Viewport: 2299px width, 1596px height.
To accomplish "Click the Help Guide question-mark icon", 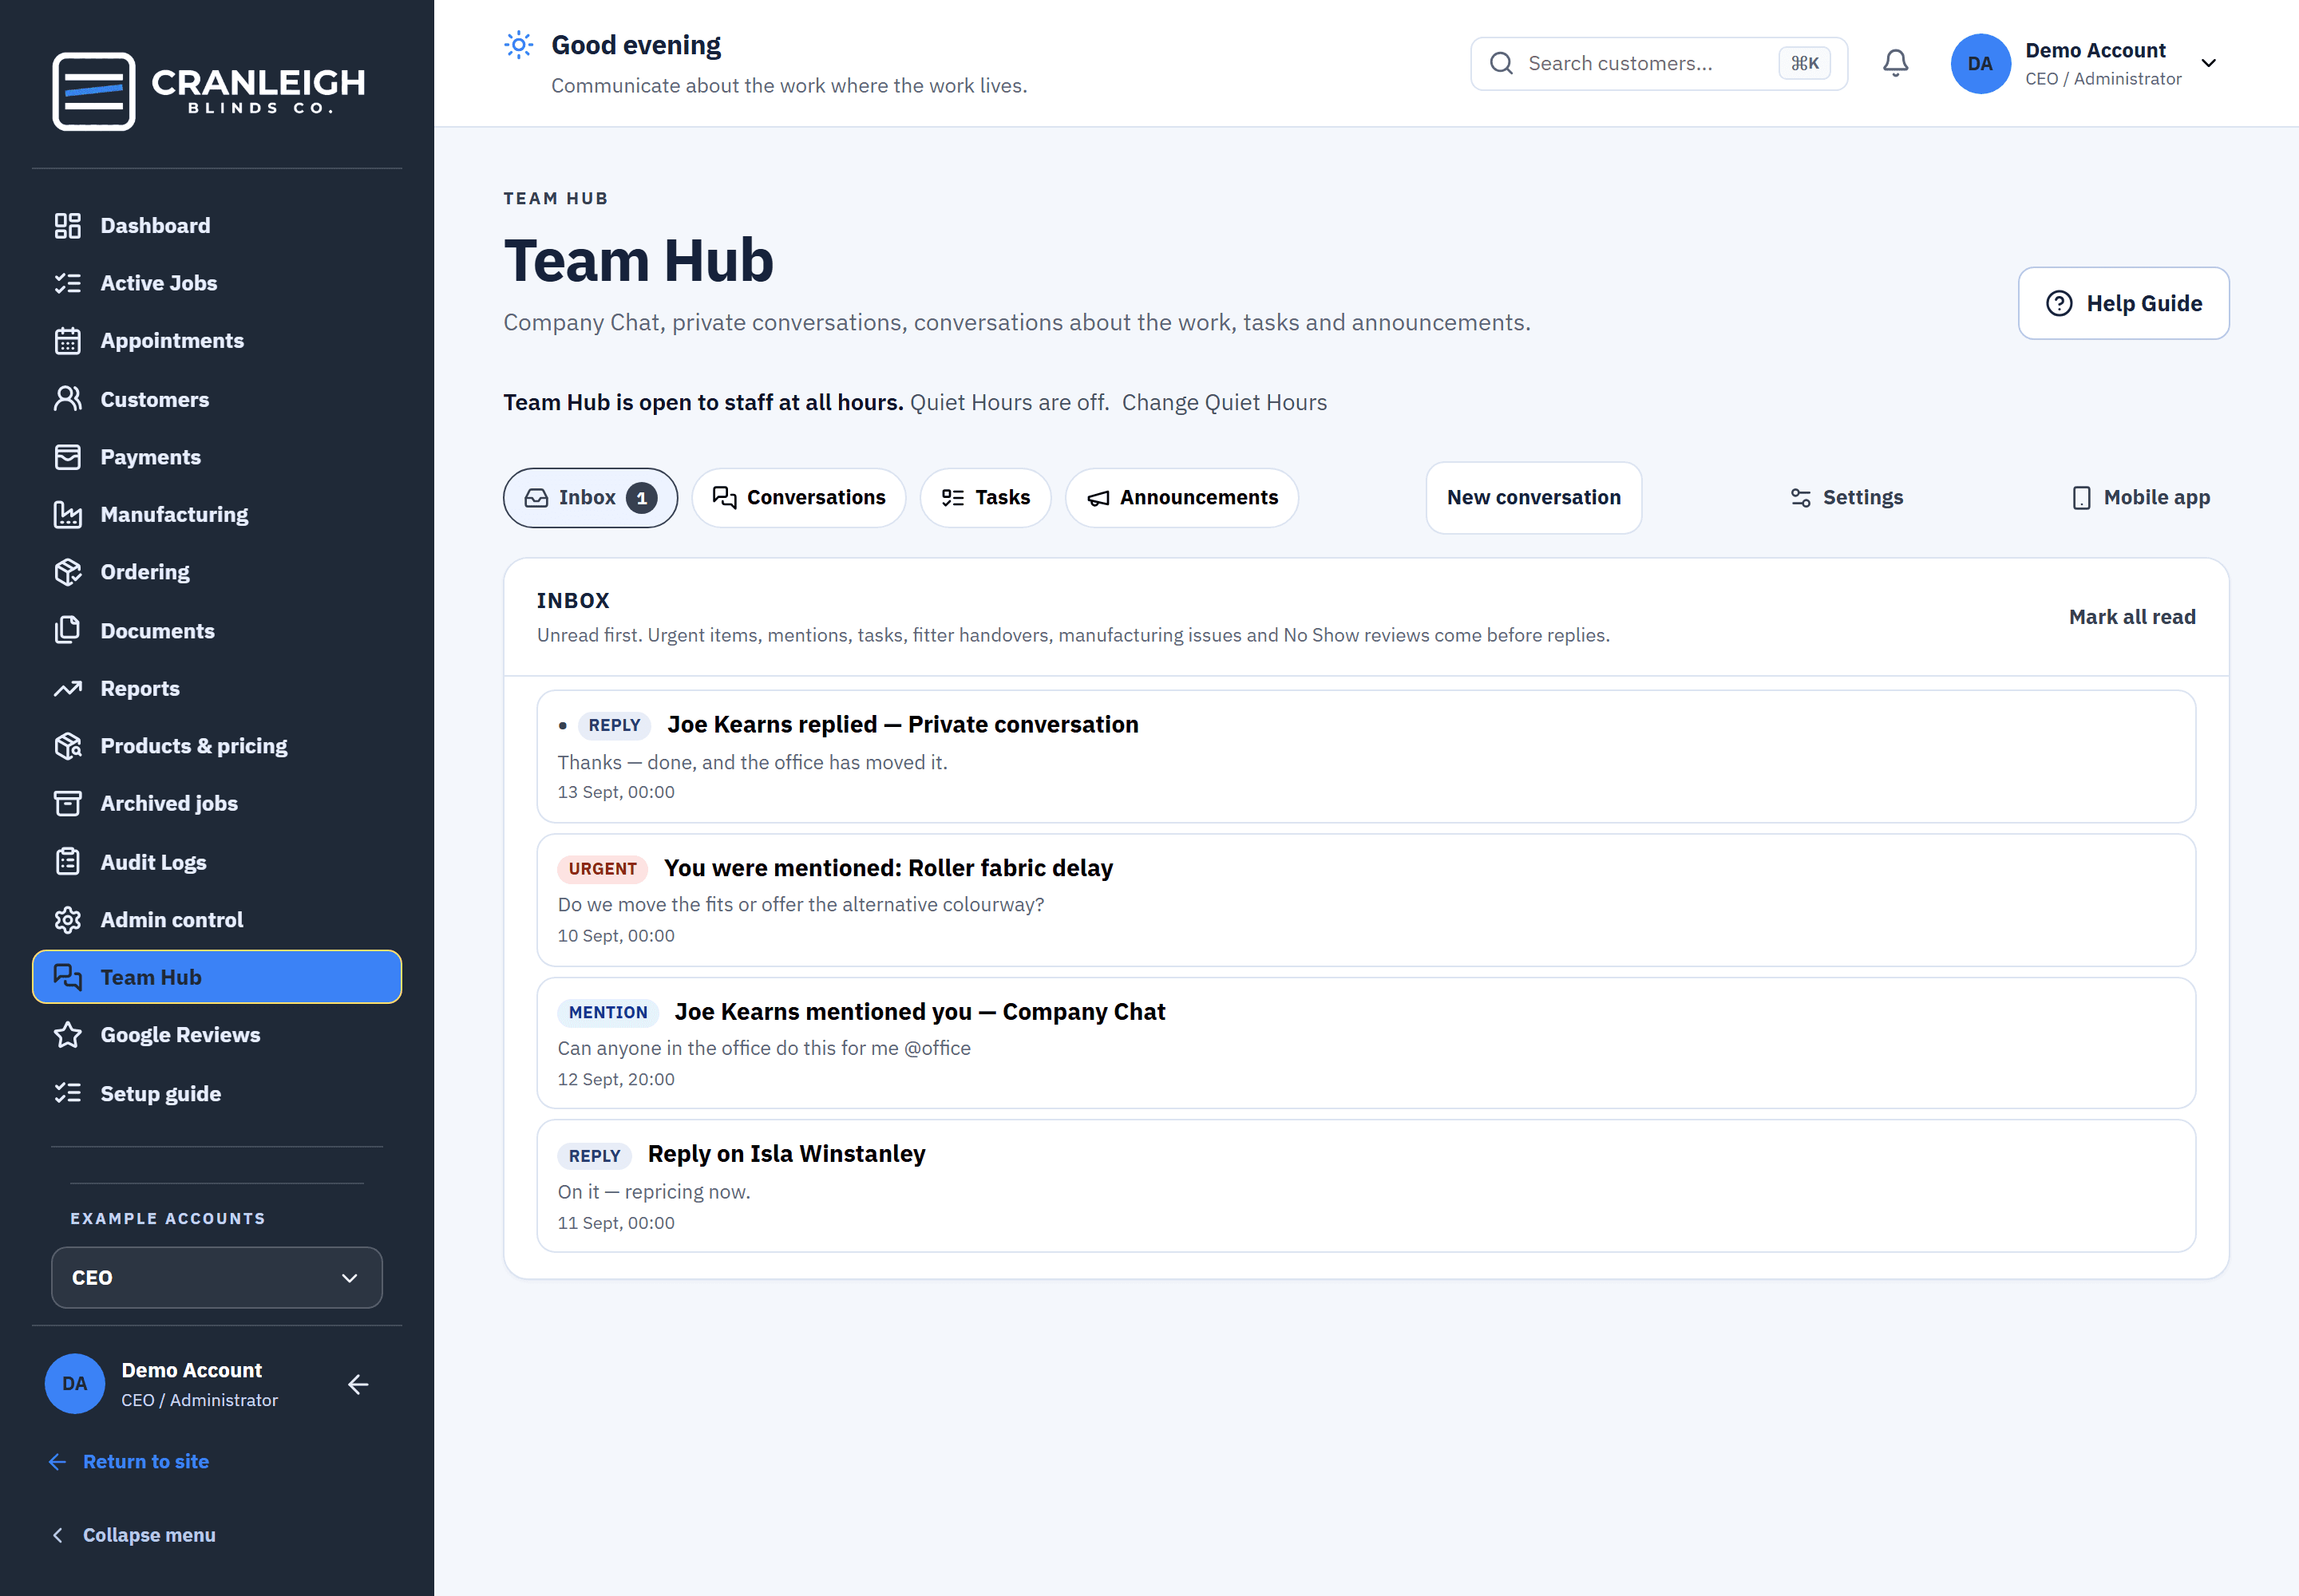I will point(2059,303).
